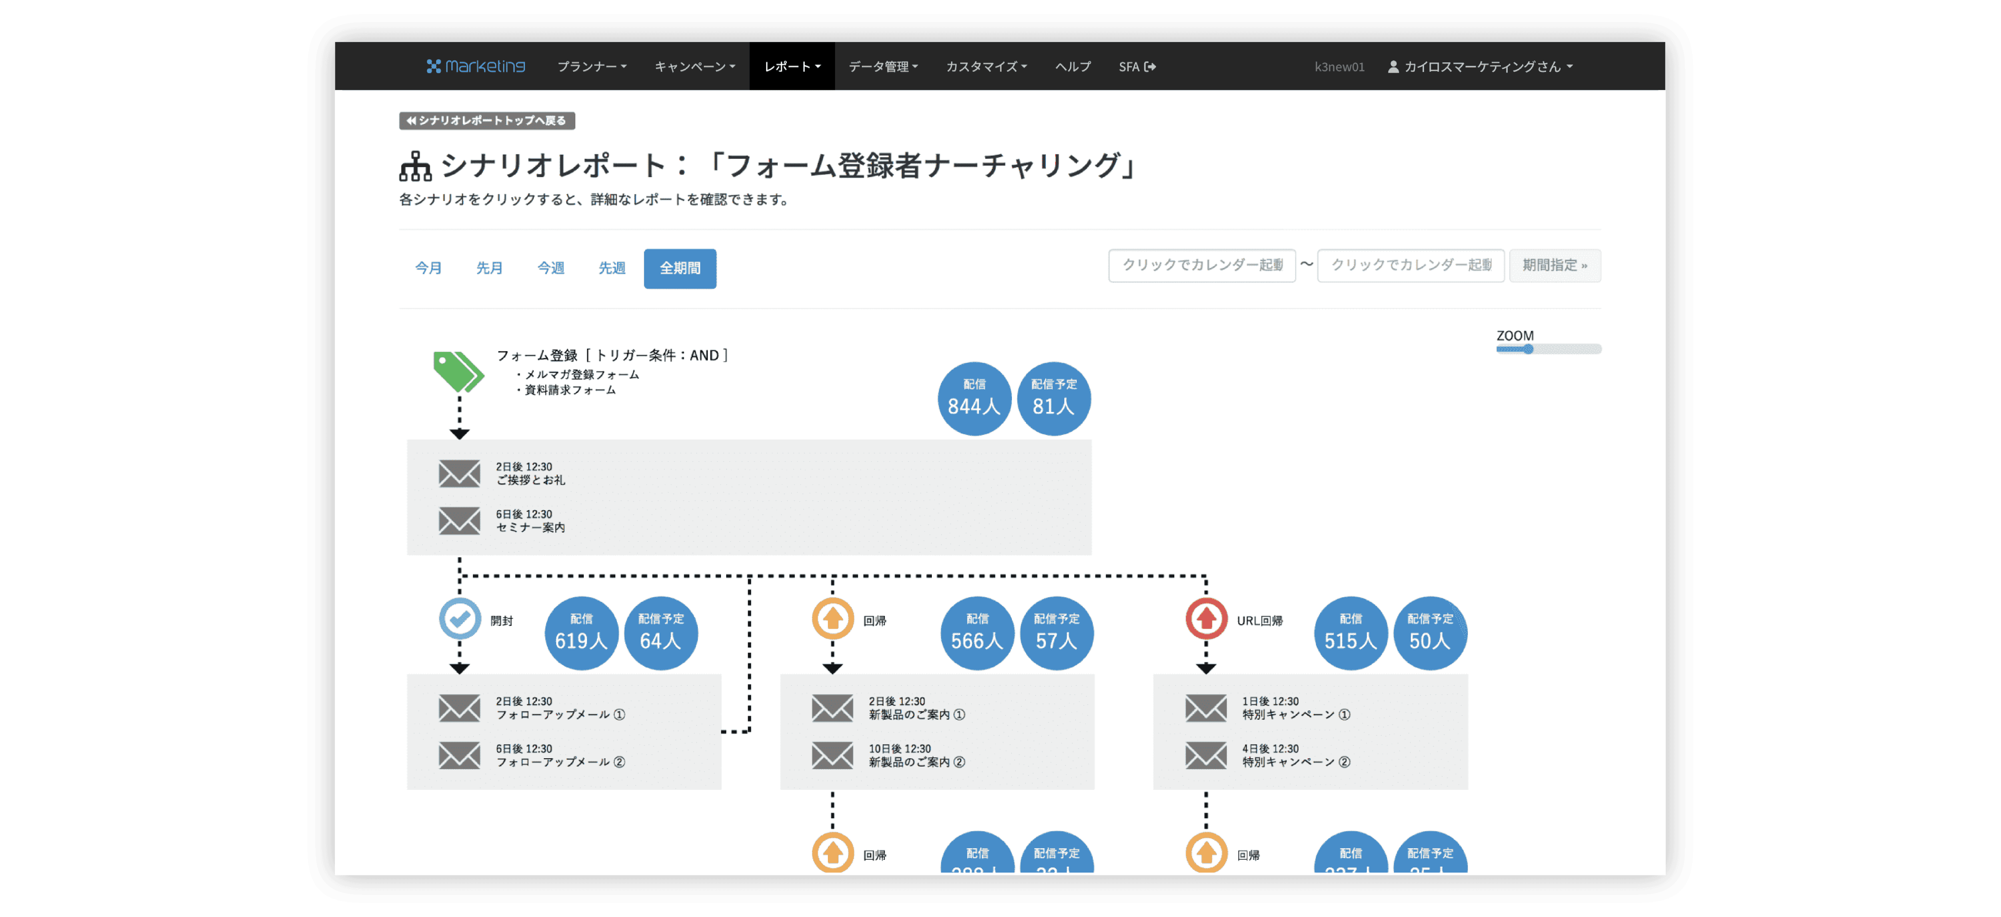The height and width of the screenshot is (917, 2001).
Task: Click the セミナー案内 mail entry text
Action: tap(531, 527)
